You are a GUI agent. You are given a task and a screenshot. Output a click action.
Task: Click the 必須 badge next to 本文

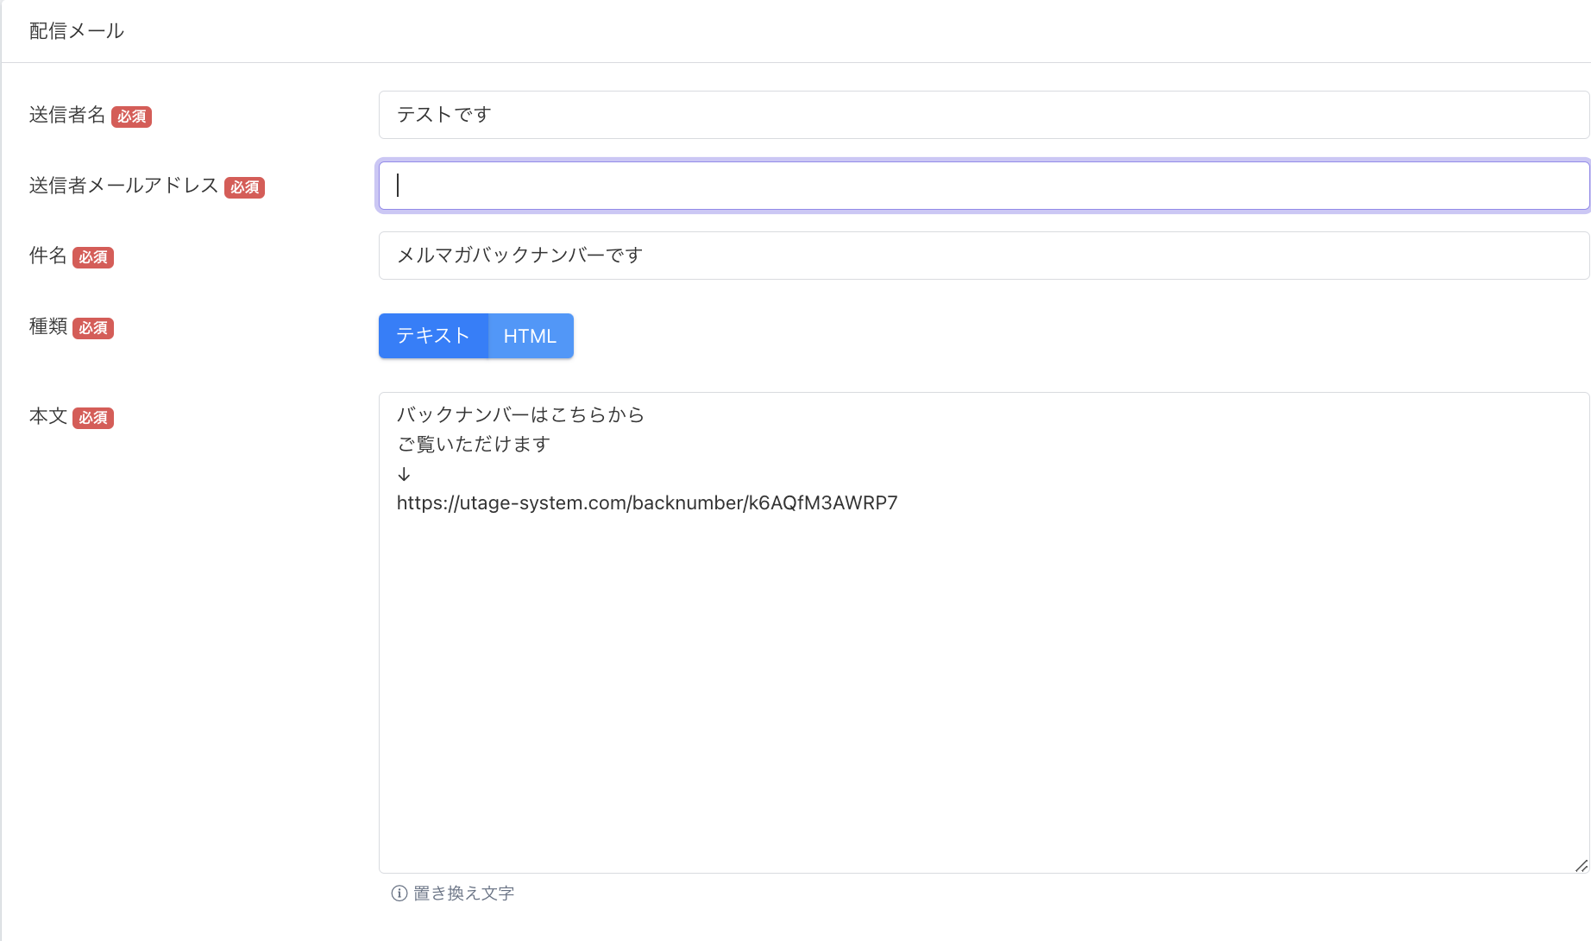92,418
